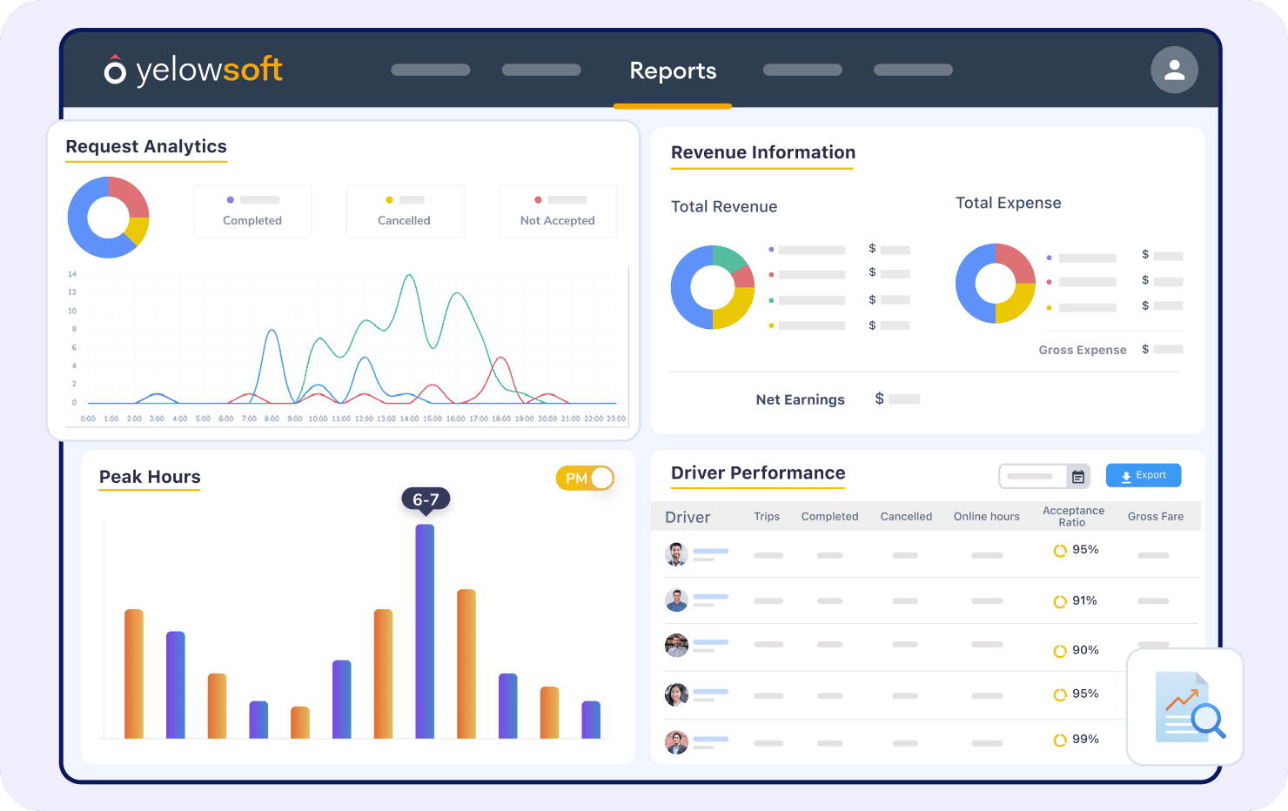Click the yelowsoft logo
Viewport: 1288px width, 811px height.
coord(192,70)
